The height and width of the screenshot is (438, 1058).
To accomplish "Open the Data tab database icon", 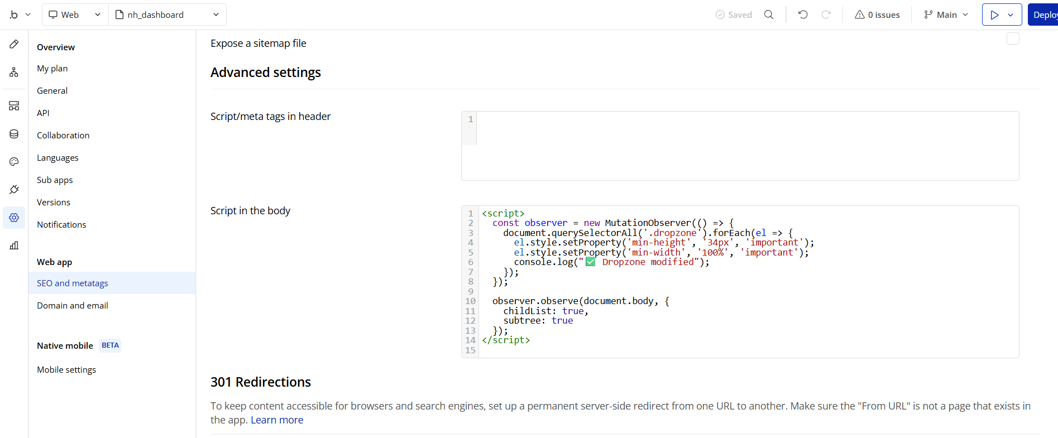I will [x=14, y=134].
